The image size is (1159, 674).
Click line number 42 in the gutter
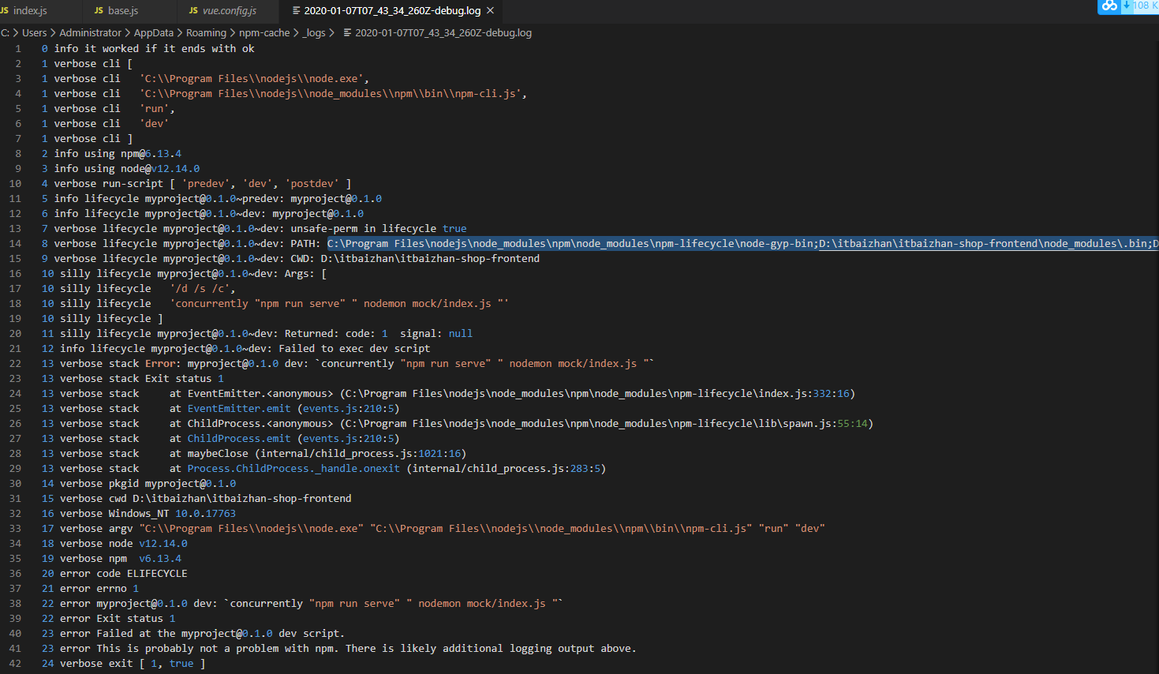(15, 664)
